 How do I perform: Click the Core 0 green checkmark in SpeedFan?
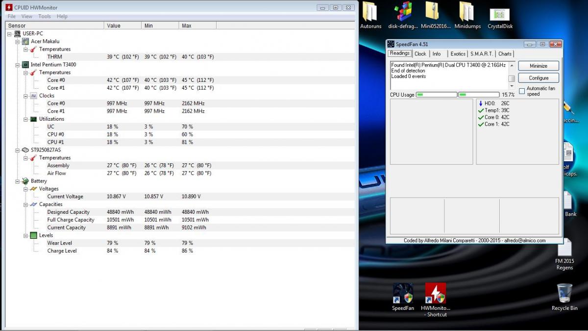[x=481, y=117]
